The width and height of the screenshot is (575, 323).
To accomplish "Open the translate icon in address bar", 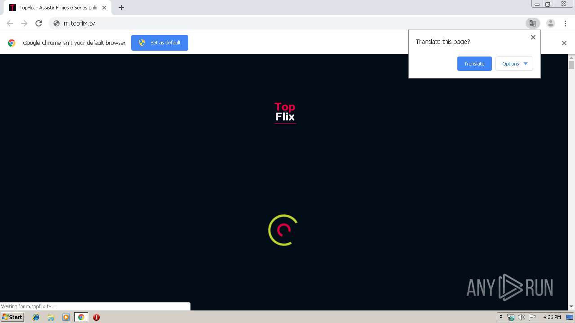I will (532, 23).
